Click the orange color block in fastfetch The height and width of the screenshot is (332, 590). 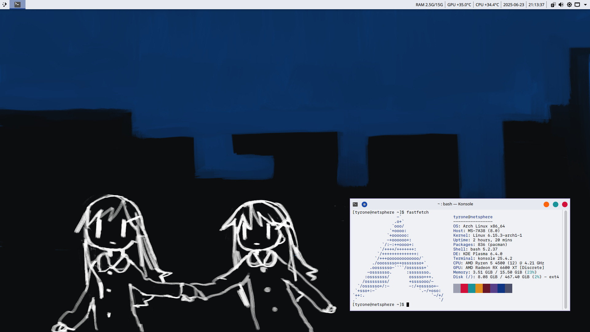[x=479, y=288]
